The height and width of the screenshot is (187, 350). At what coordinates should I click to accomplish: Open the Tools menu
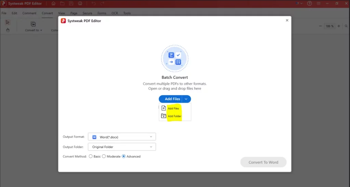coord(127,13)
